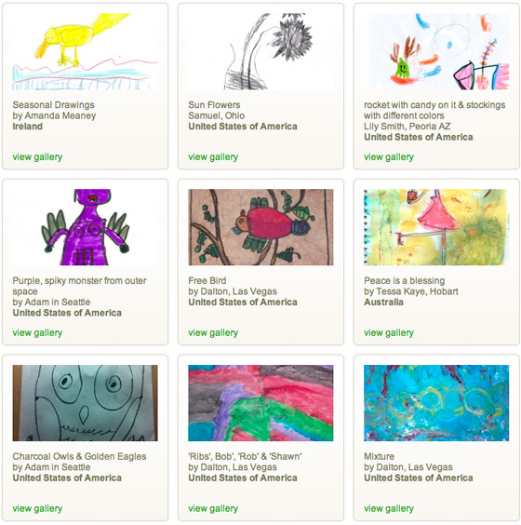Viewport: 521px width, 525px height.
Task: View gallery under 'Ribs', Bob', 'Rob' & 'Shawn'
Action: (213, 508)
